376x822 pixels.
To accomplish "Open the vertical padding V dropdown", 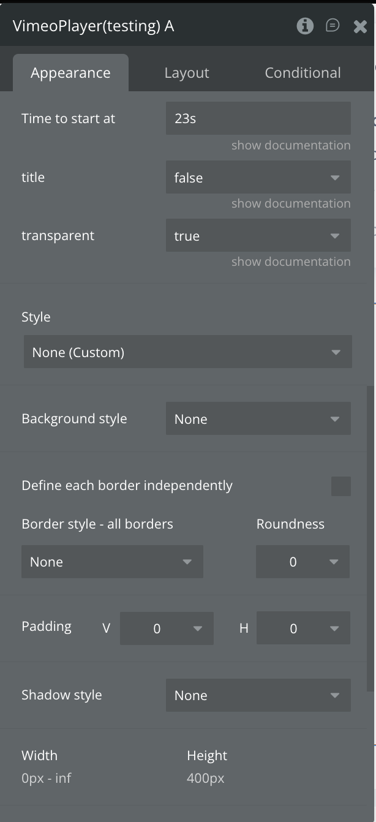I will pyautogui.click(x=167, y=628).
